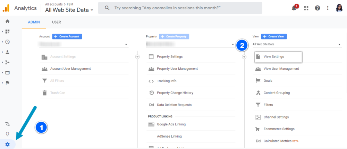
Task: Open Realtime clock icon in sidebar
Action: pyautogui.click(x=8, y=42)
